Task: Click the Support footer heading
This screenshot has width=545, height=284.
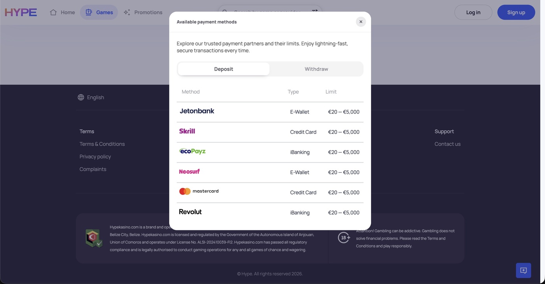Action: pyautogui.click(x=444, y=131)
